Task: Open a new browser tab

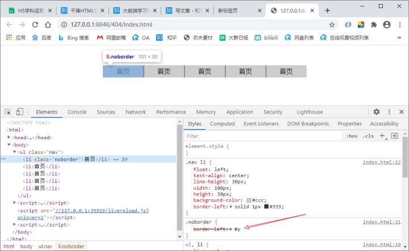Action: pyautogui.click(x=327, y=10)
